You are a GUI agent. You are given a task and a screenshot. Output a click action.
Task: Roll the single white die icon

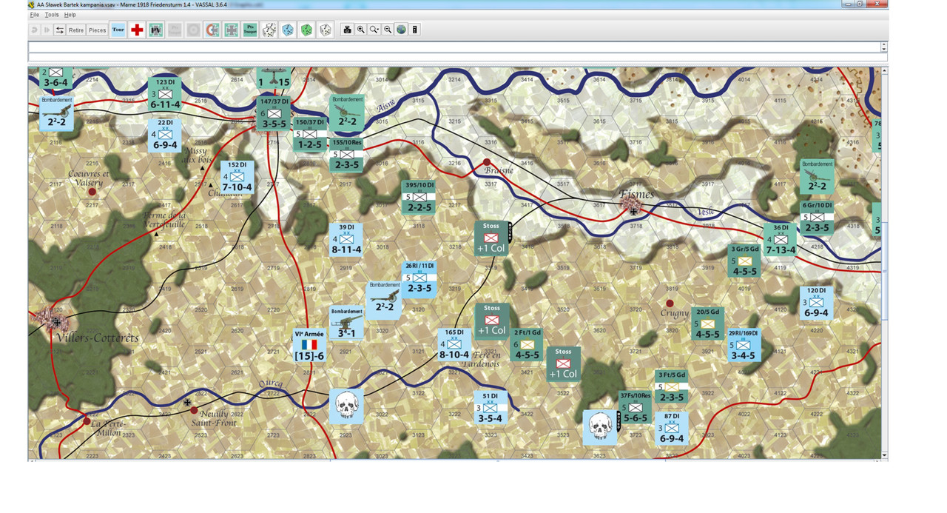[x=325, y=30]
